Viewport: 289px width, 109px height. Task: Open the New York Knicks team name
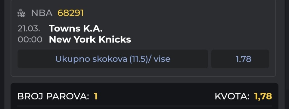tap(90, 40)
